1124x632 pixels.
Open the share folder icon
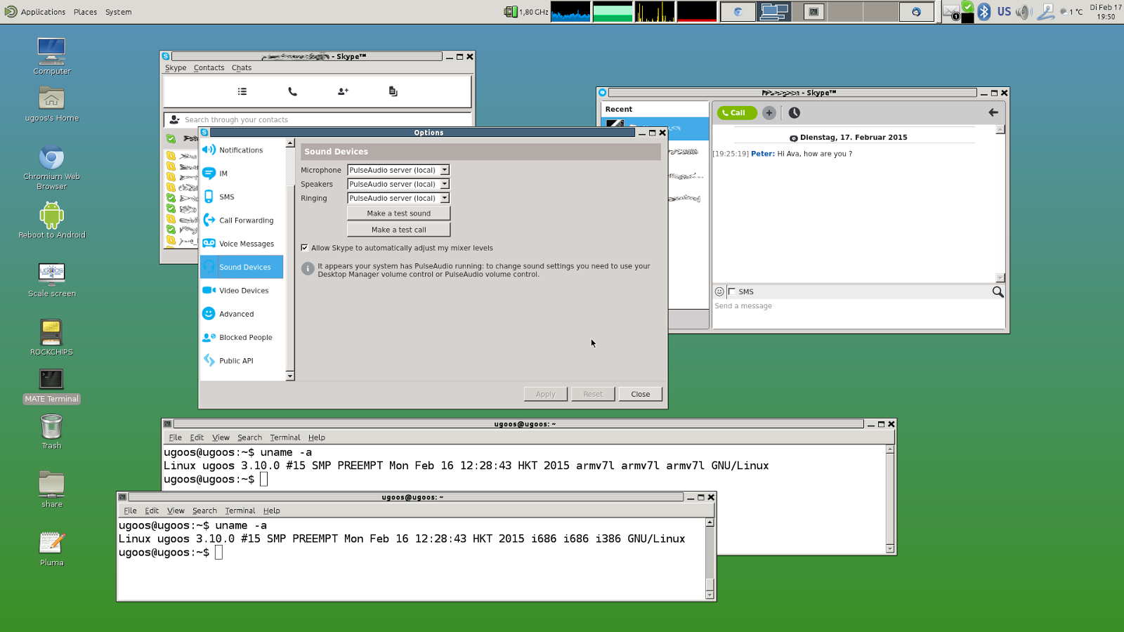click(x=51, y=489)
